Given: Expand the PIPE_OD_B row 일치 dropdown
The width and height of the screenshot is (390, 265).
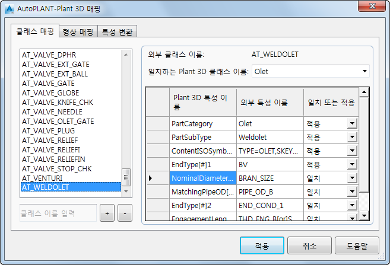Looking at the screenshot, I should [352, 191].
